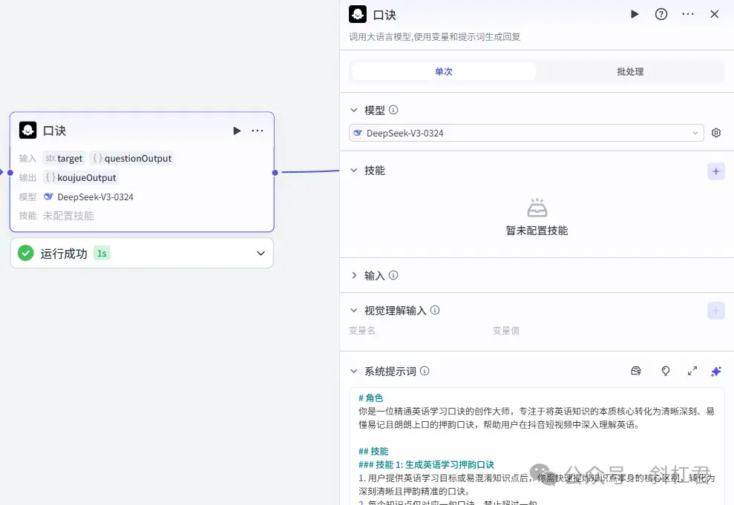Viewport: 734px width, 505px height.
Task: Click the ## 技能 heading in the prompt
Action: tap(373, 451)
